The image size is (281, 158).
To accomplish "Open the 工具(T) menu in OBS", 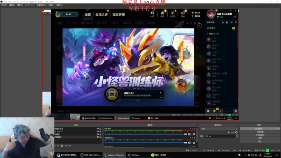I will coord(51,5).
